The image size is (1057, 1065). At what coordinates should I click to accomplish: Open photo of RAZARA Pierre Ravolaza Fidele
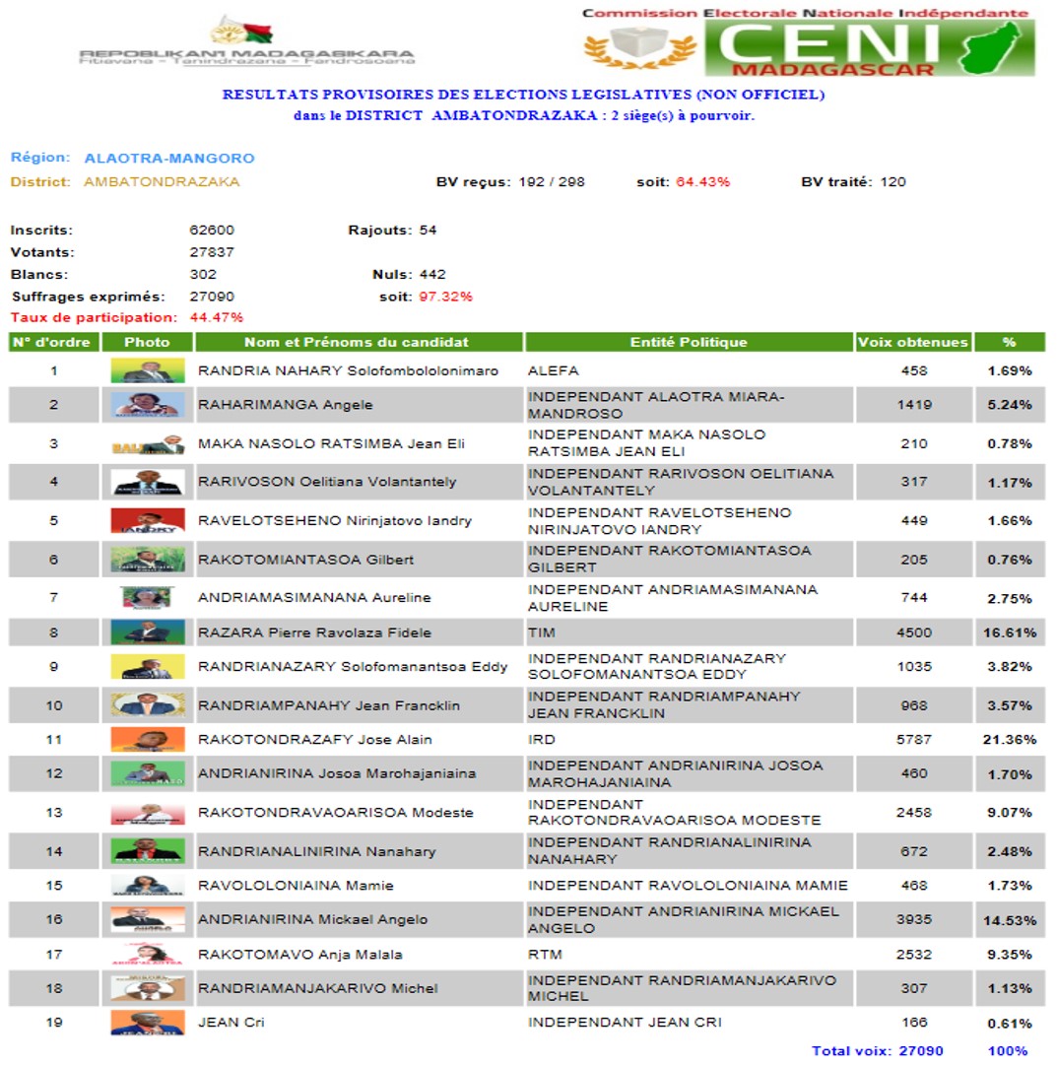point(148,632)
